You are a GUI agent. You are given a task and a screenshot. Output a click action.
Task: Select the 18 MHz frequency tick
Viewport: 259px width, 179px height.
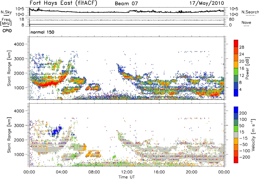pyautogui.click(x=22, y=19)
